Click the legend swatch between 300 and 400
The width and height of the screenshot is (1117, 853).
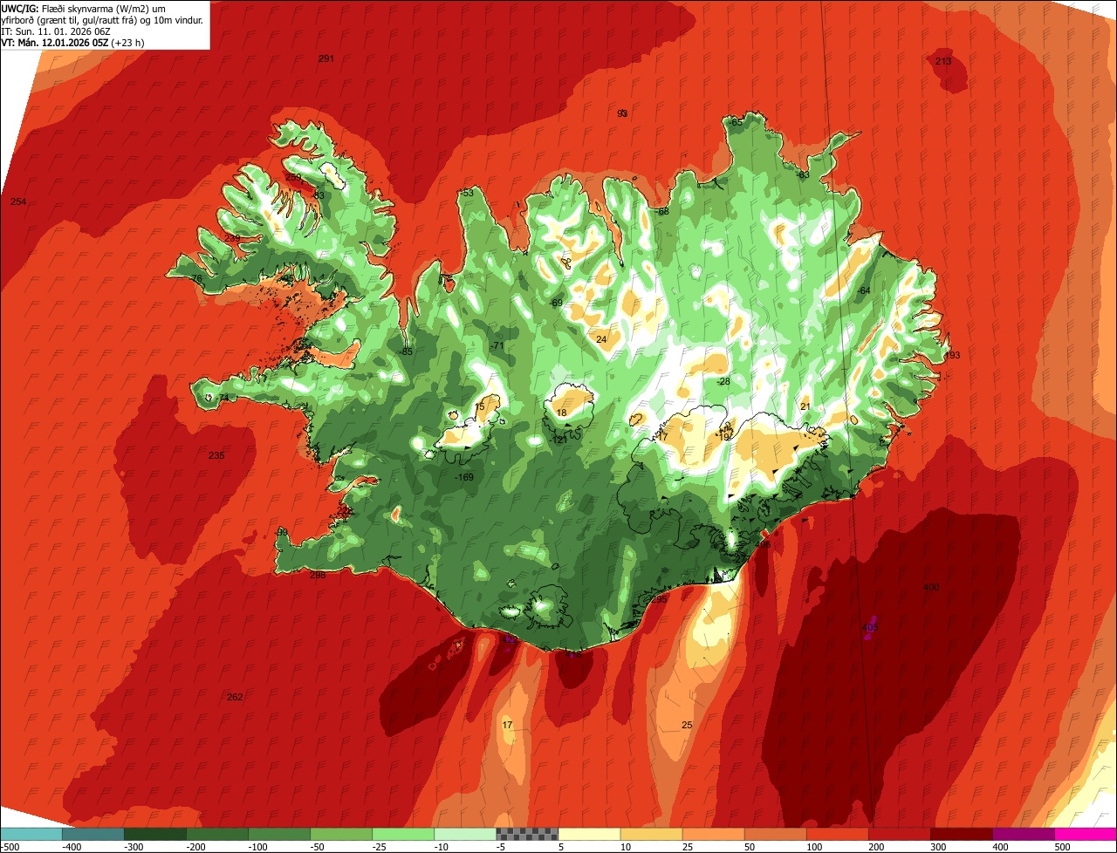[961, 834]
